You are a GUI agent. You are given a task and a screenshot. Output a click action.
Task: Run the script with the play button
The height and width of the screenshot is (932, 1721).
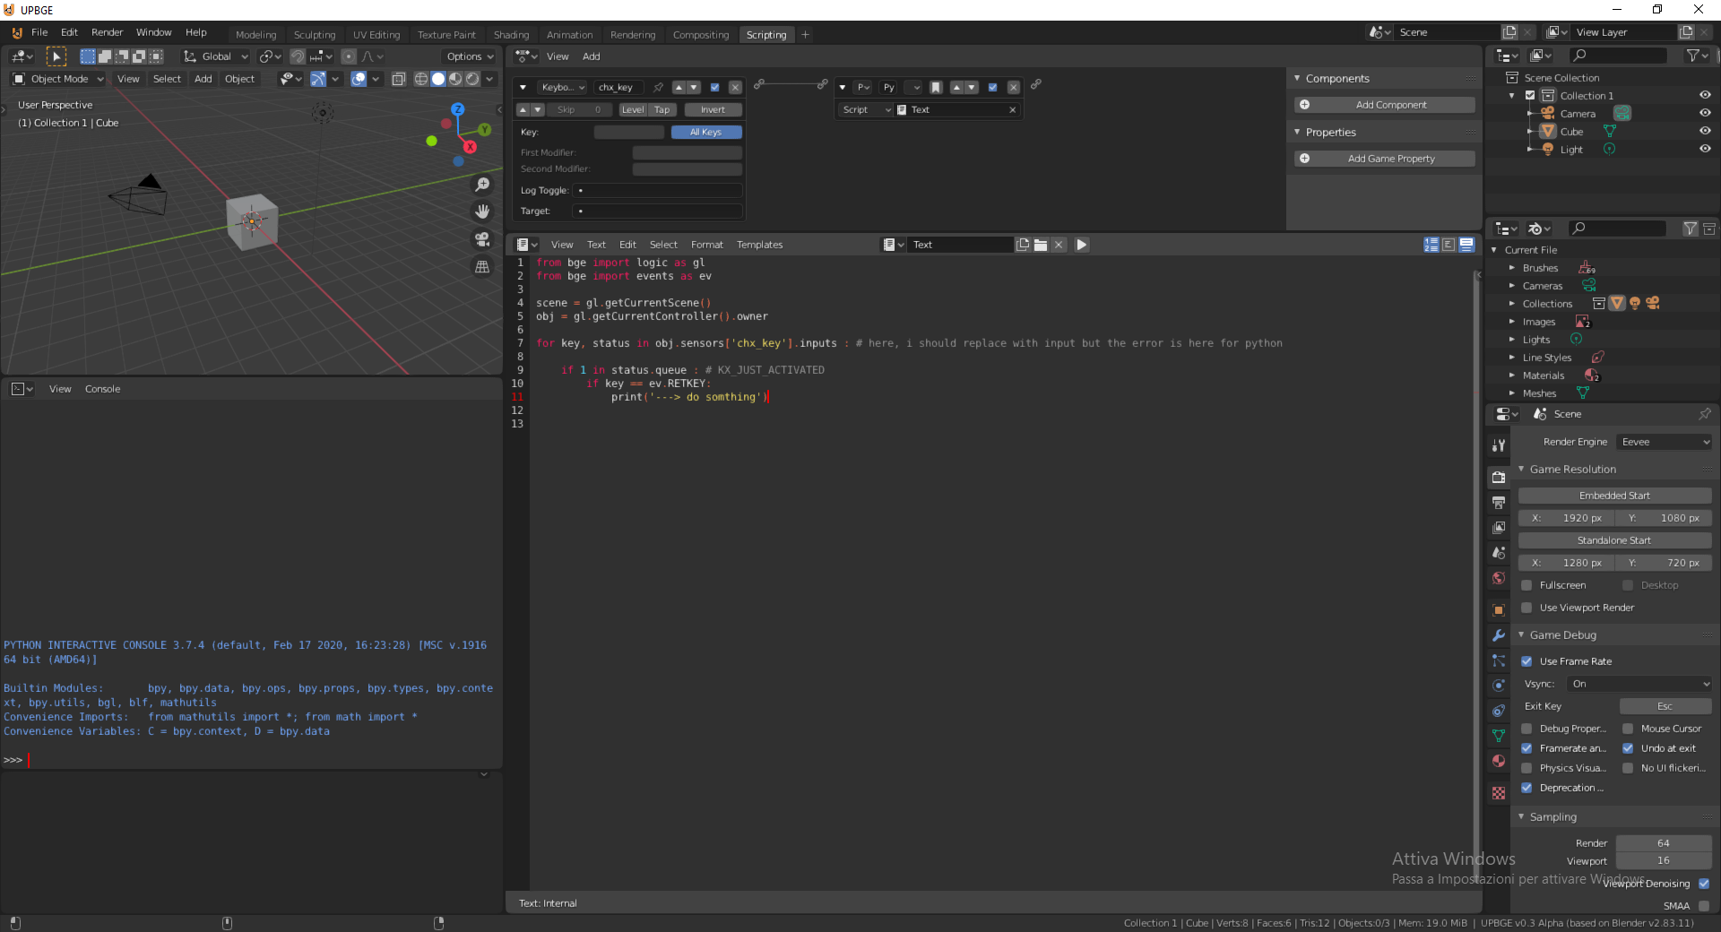(1081, 245)
